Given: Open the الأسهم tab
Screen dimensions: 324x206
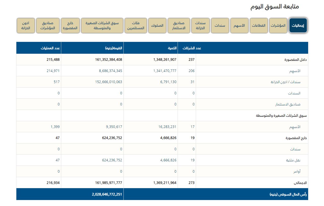Looking at the screenshot, I should point(239,26).
